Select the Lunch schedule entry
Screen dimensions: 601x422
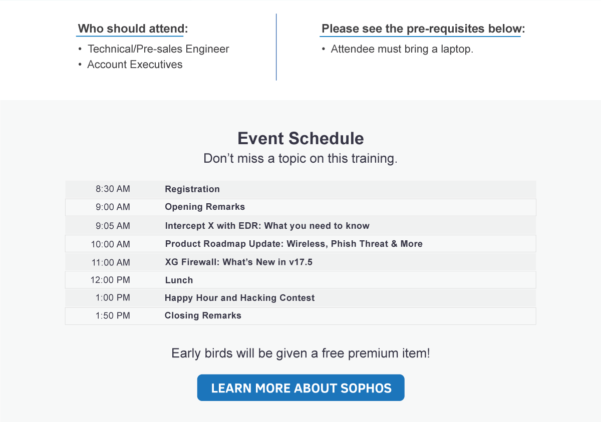(x=179, y=280)
